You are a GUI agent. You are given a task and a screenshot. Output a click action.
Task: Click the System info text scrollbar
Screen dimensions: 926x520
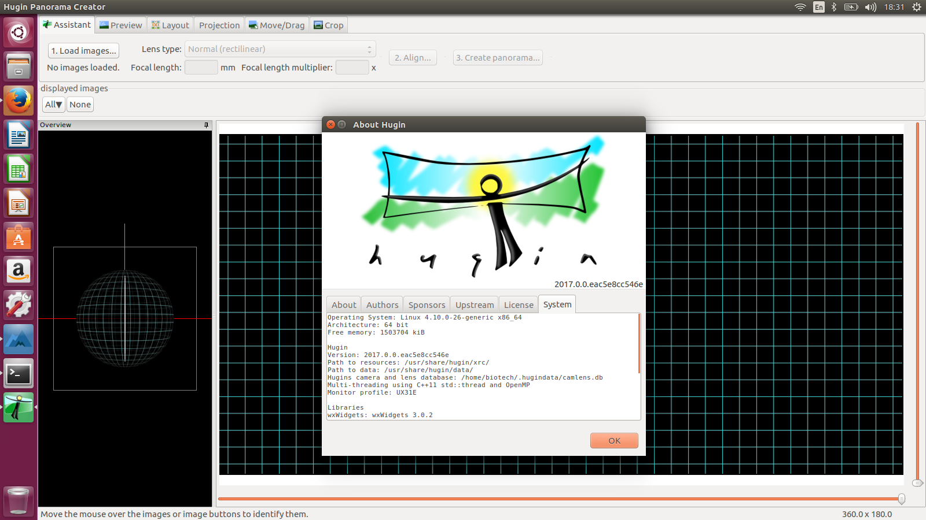tap(639, 343)
